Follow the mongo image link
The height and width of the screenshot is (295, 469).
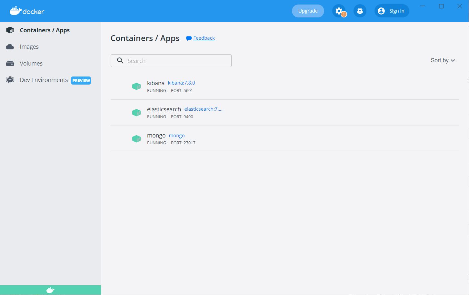coord(177,136)
